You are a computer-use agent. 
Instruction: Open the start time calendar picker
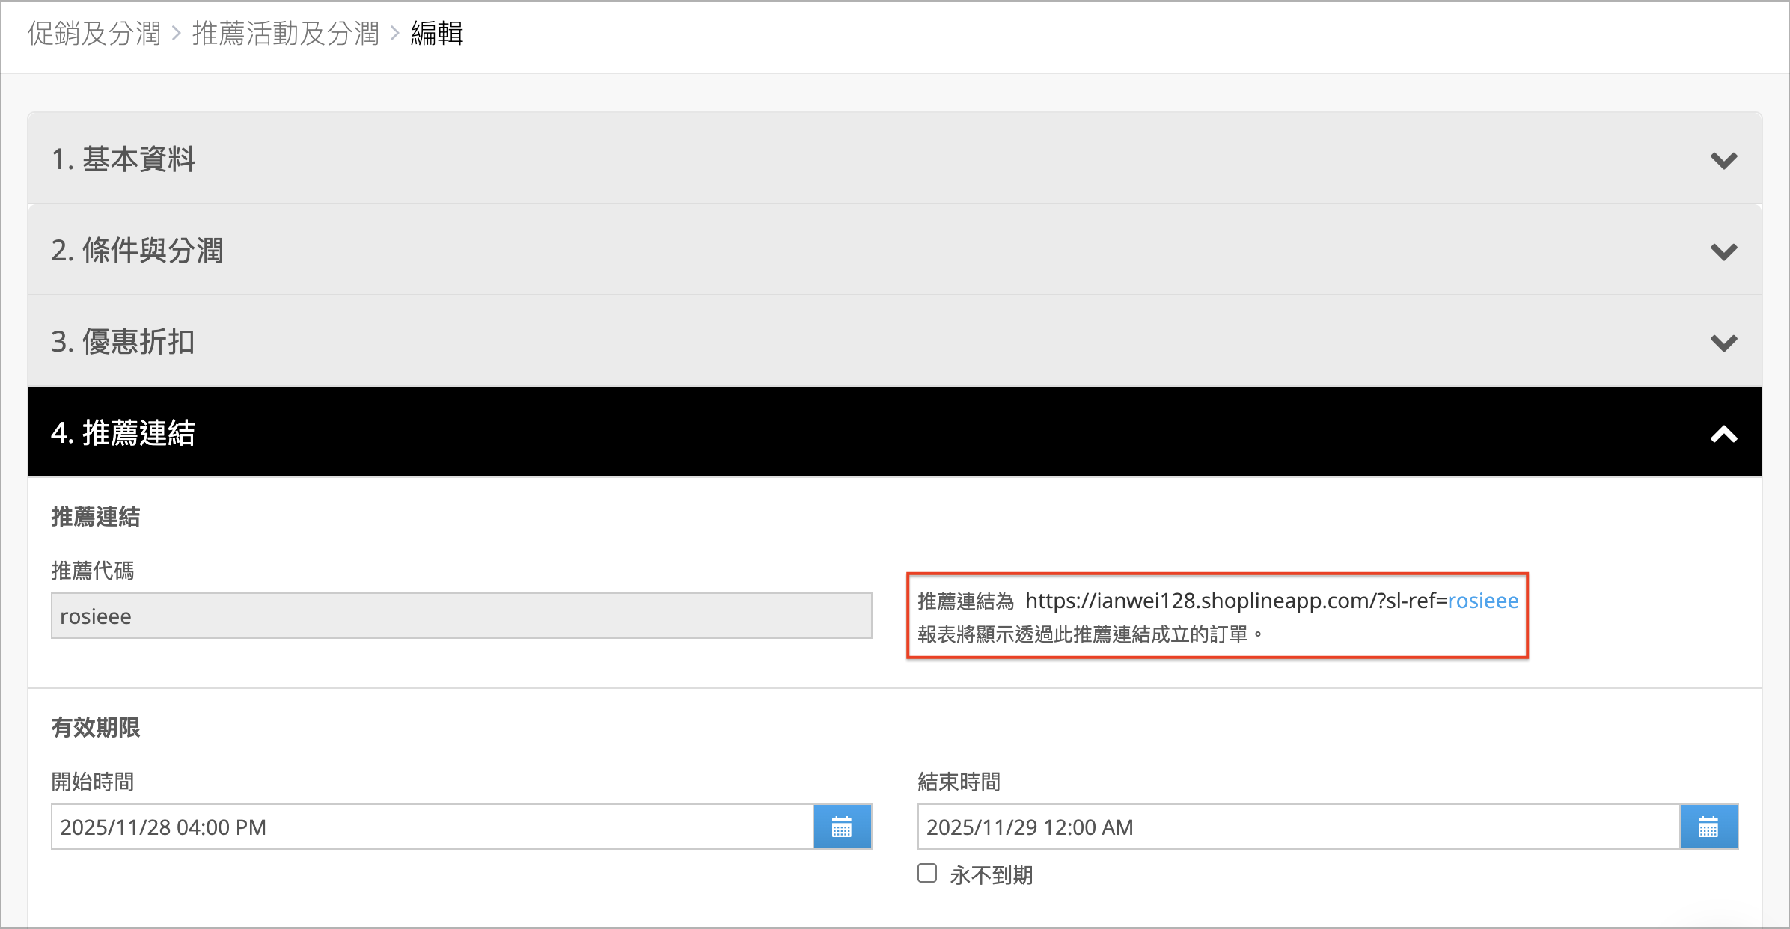[842, 827]
